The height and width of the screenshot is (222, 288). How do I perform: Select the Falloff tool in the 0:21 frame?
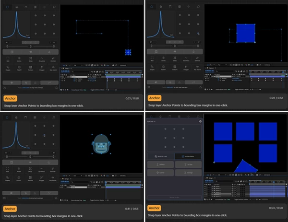[x=19, y=68]
